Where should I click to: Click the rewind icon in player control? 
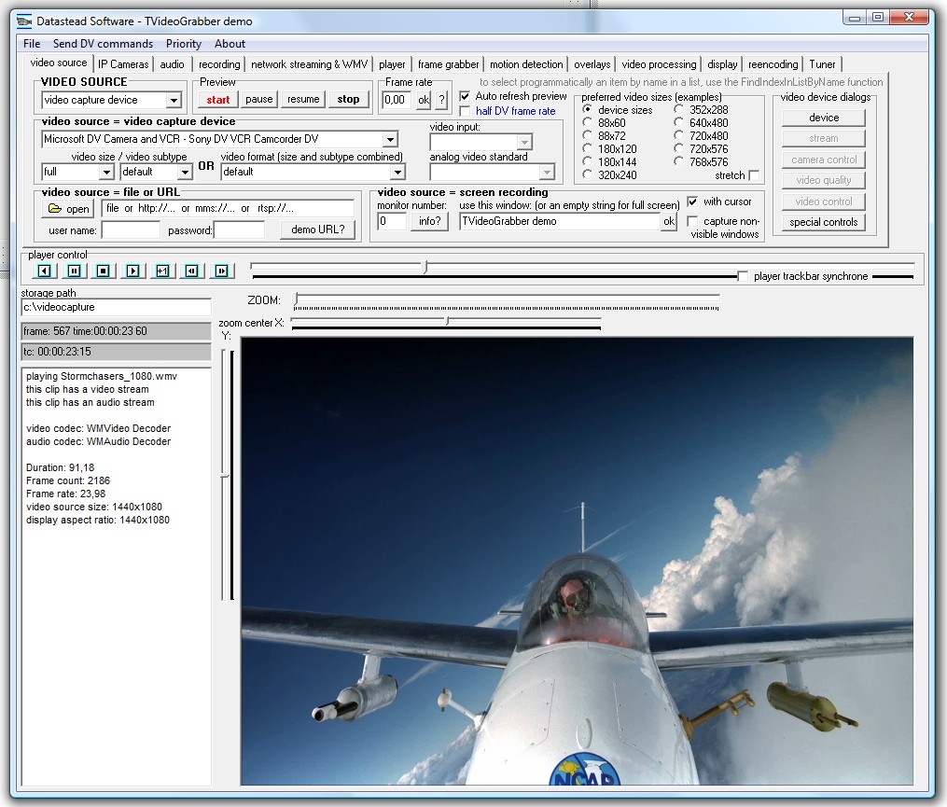(x=44, y=271)
